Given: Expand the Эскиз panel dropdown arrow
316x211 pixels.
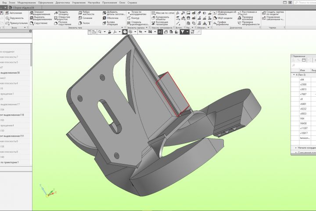Looking at the screenshot, I should coord(25,27).
